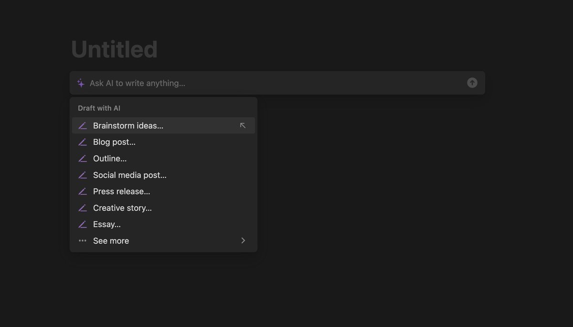Click the insert arrow on Brainstorm ideas row

(243, 126)
